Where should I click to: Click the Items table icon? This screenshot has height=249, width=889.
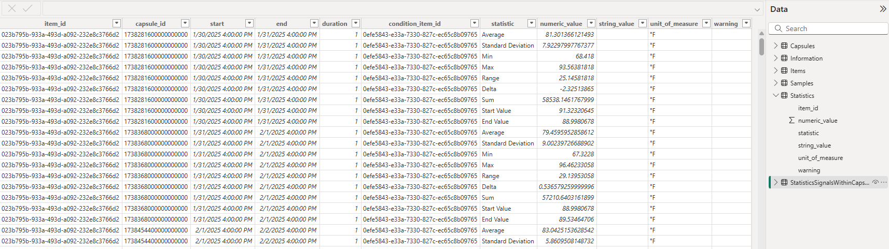pyautogui.click(x=784, y=70)
